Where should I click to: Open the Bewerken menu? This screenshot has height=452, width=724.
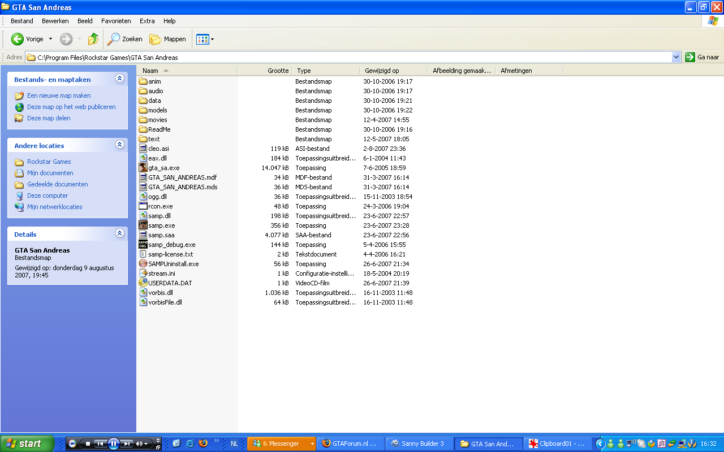click(x=55, y=21)
